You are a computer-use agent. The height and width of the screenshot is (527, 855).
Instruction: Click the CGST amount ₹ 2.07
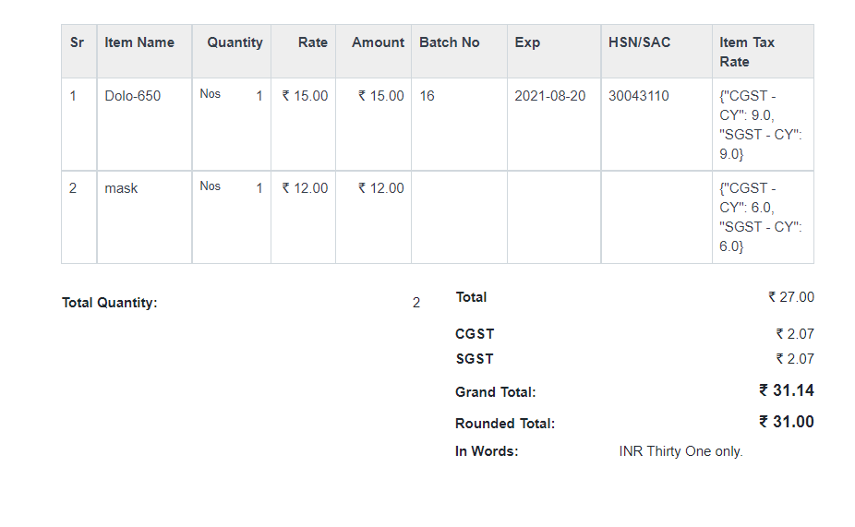pyautogui.click(x=795, y=333)
